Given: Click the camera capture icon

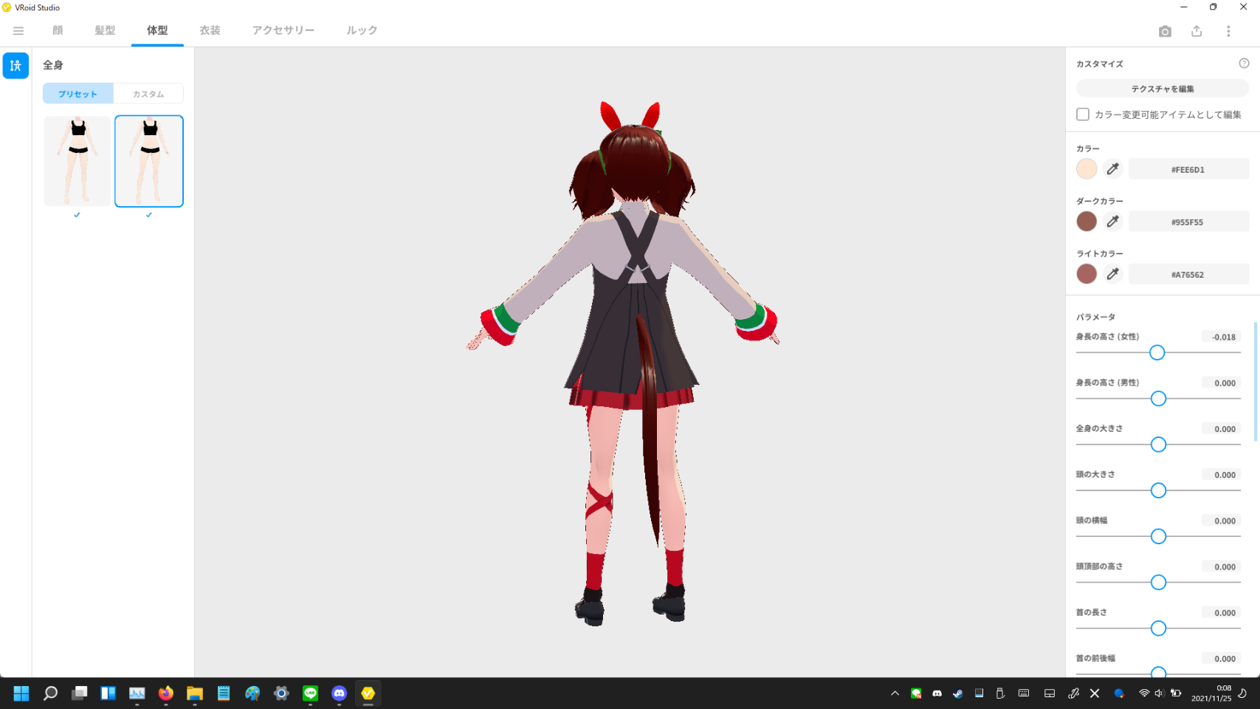Looking at the screenshot, I should 1165,31.
